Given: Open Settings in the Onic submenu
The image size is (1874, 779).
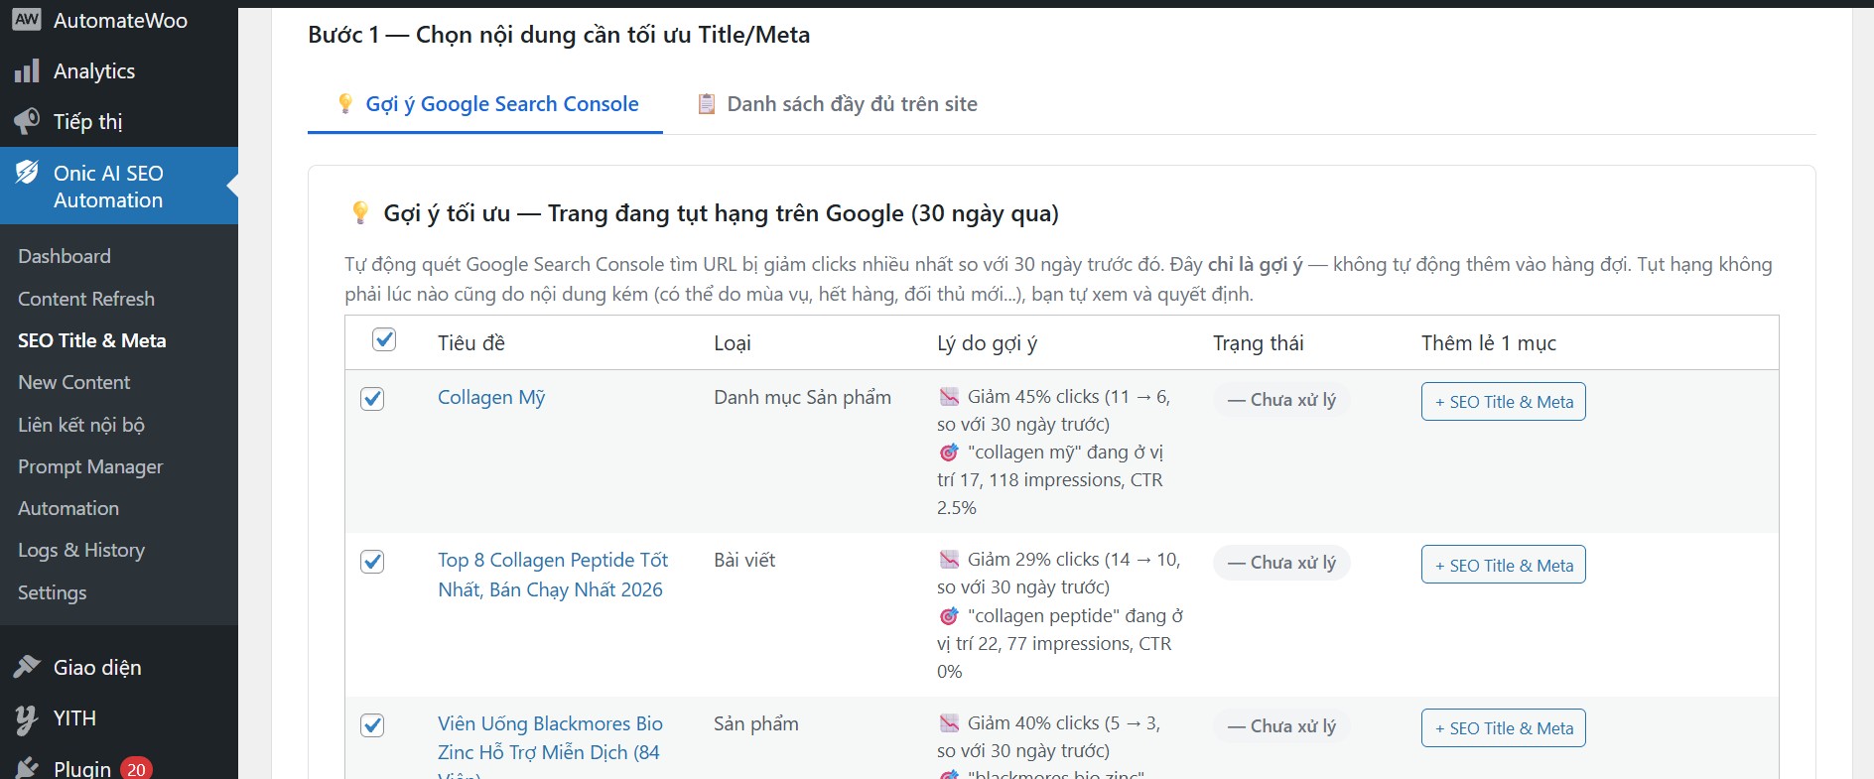Looking at the screenshot, I should 53,592.
